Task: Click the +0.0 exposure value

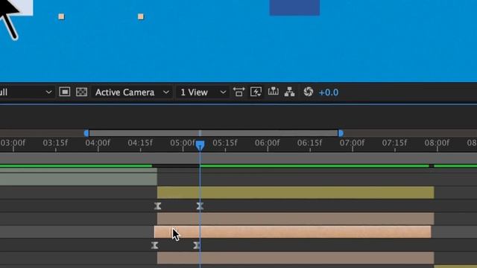Action: [328, 92]
